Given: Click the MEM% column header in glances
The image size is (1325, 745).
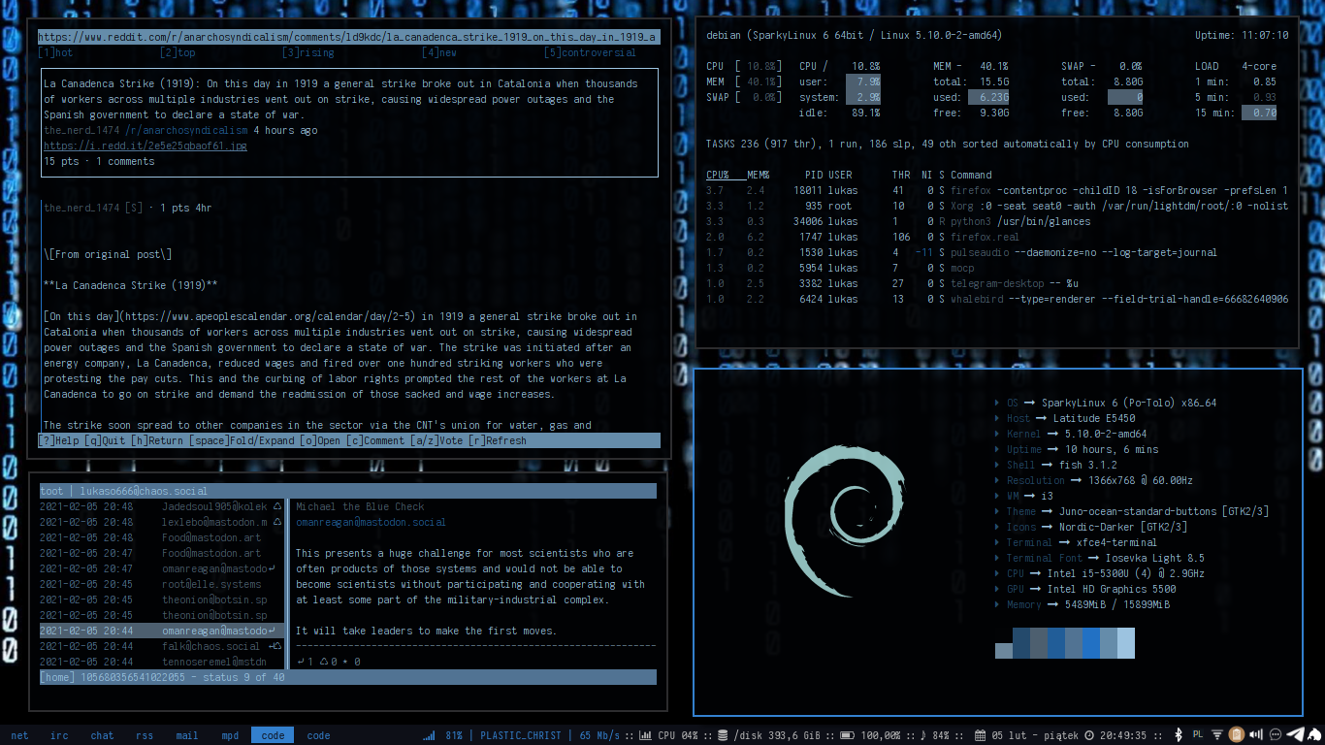Looking at the screenshot, I should [759, 175].
